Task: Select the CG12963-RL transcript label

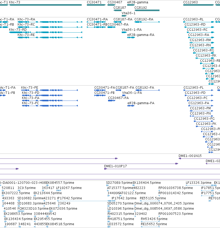Action: [x=193, y=19]
